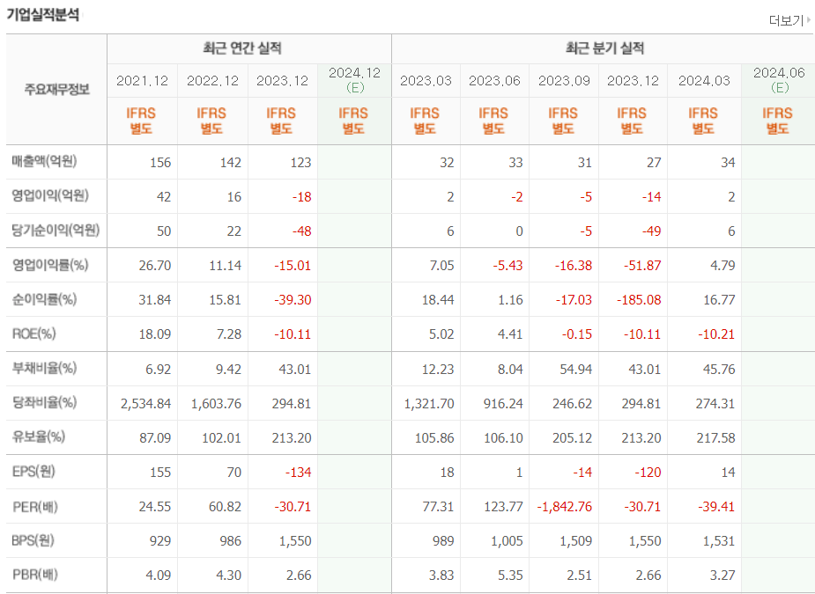Select the 2023.12 sales value 123

(x=300, y=163)
